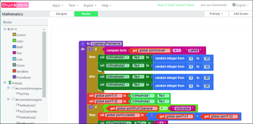Collapse second HorizontalArrangement node above txtHodnota1
Image resolution: width=253 pixels, height=124 pixels.
coord(8,99)
